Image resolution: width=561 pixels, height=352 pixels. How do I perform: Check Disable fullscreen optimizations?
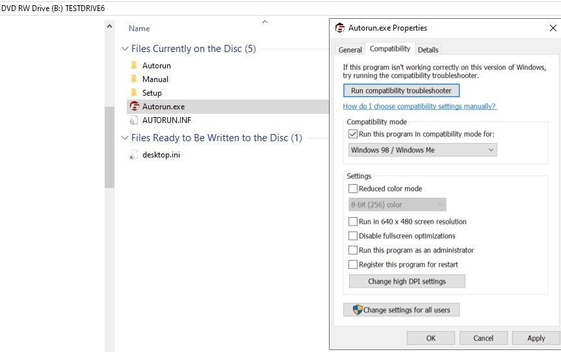(x=353, y=236)
